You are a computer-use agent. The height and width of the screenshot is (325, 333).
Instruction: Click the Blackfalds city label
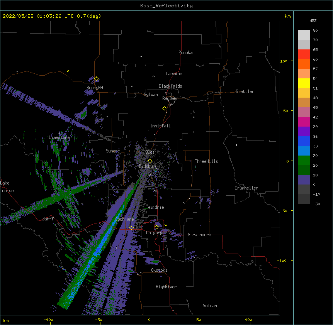170,86
